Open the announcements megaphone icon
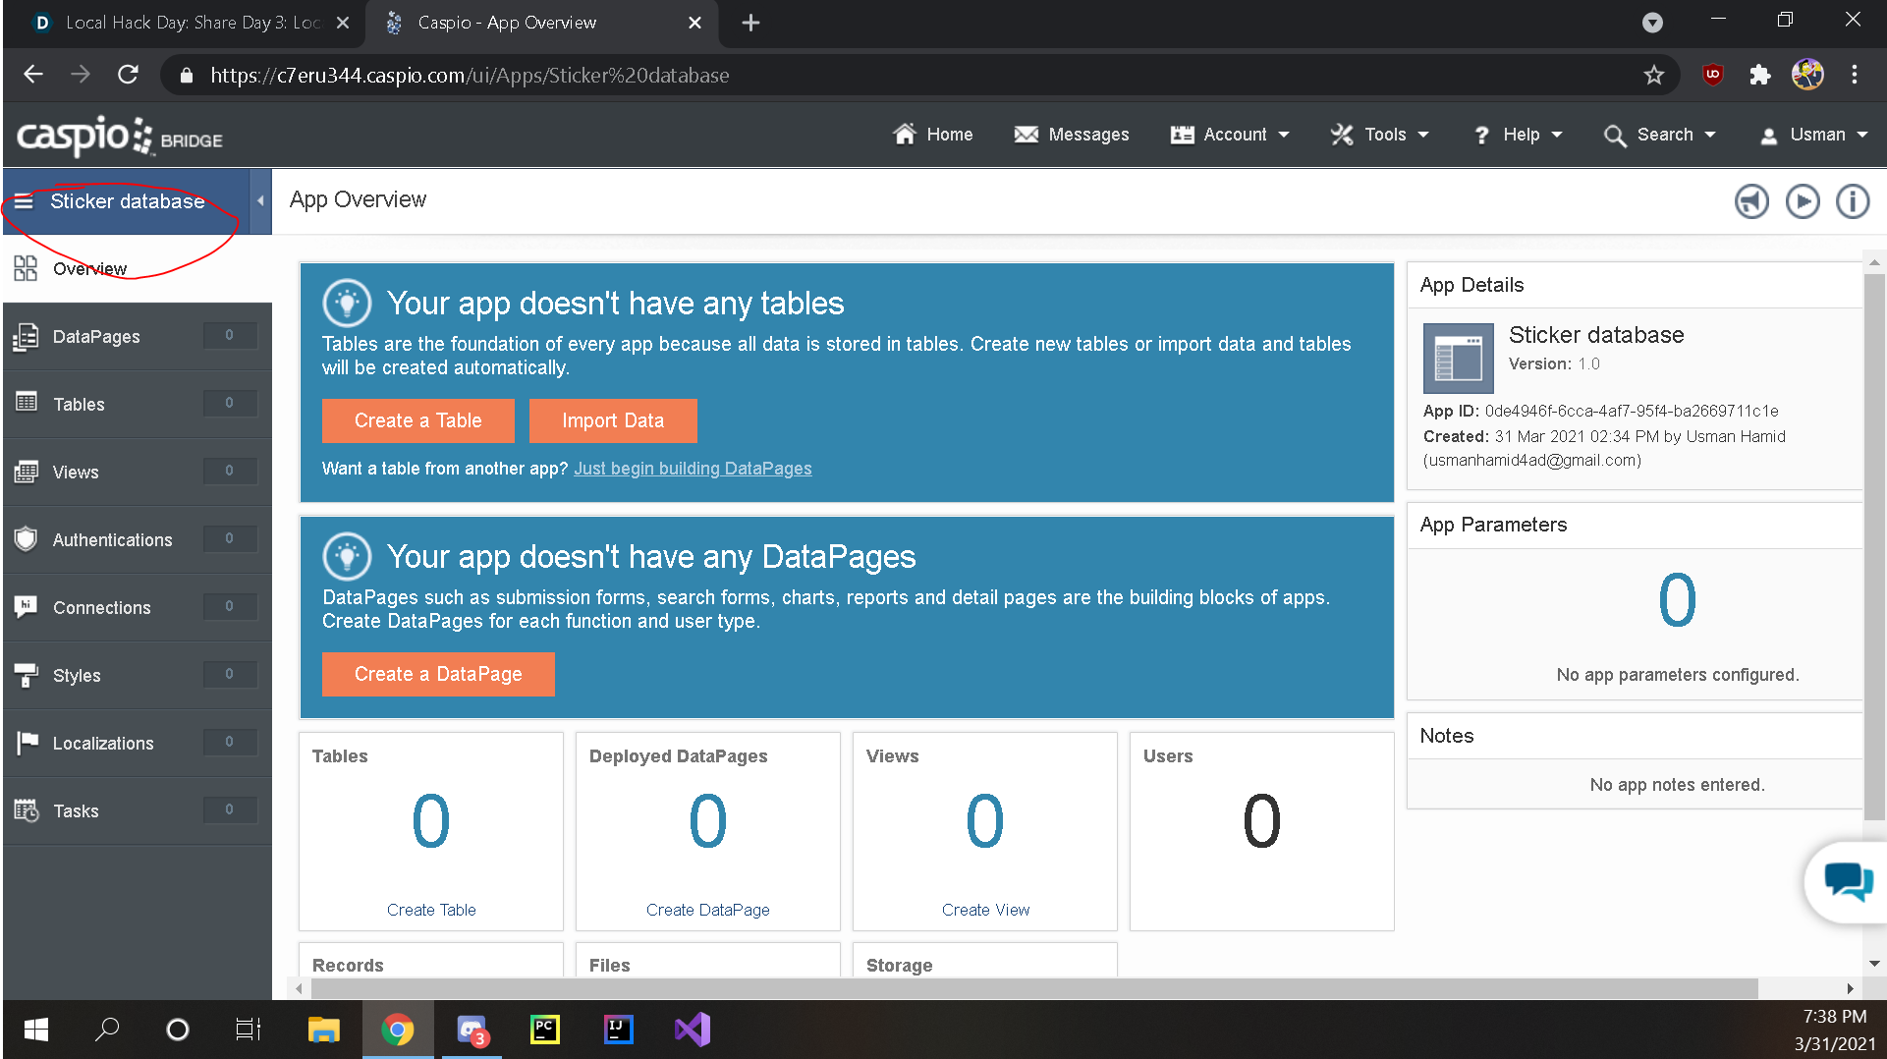The width and height of the screenshot is (1887, 1059). (1751, 201)
